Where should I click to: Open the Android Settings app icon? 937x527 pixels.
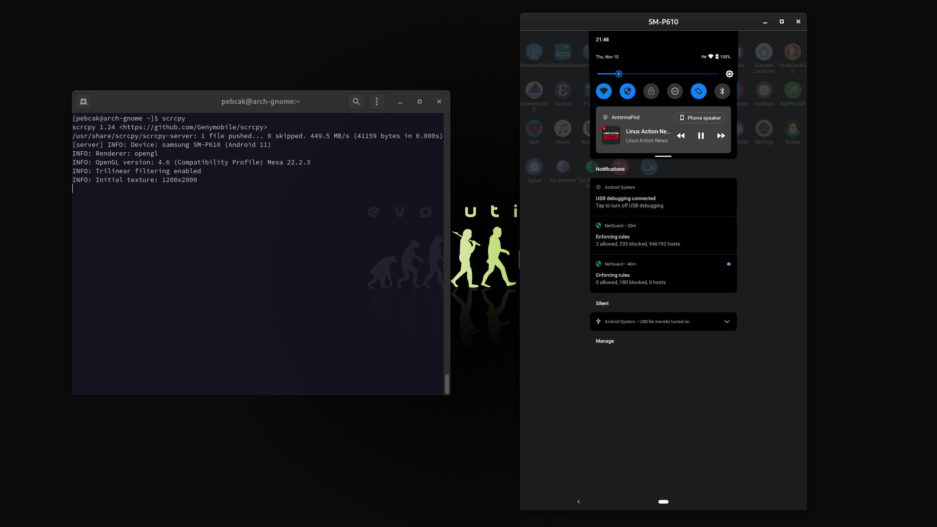tap(764, 129)
